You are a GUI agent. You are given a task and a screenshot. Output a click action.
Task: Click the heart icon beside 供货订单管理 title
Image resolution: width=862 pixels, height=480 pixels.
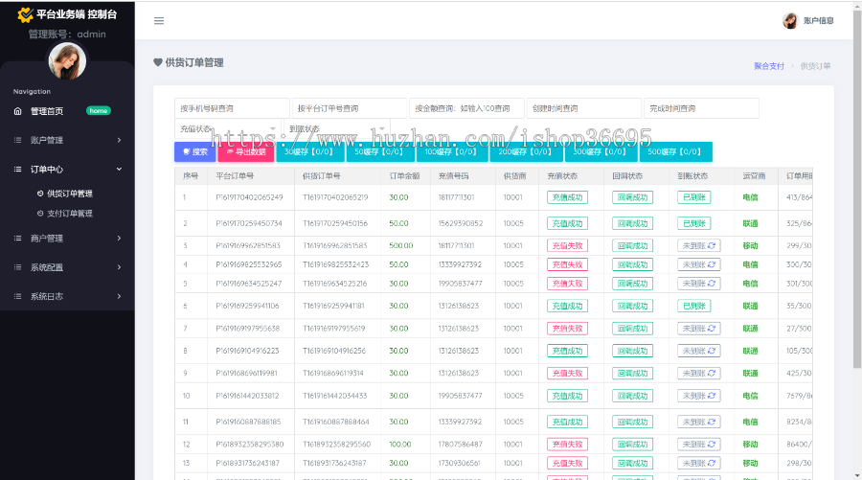point(158,62)
